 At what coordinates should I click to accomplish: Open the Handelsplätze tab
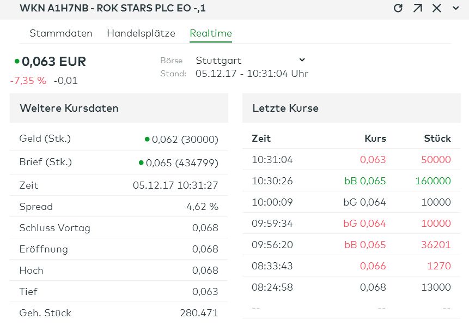(141, 33)
